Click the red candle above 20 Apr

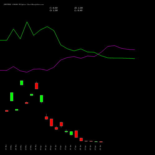(x=81, y=139)
